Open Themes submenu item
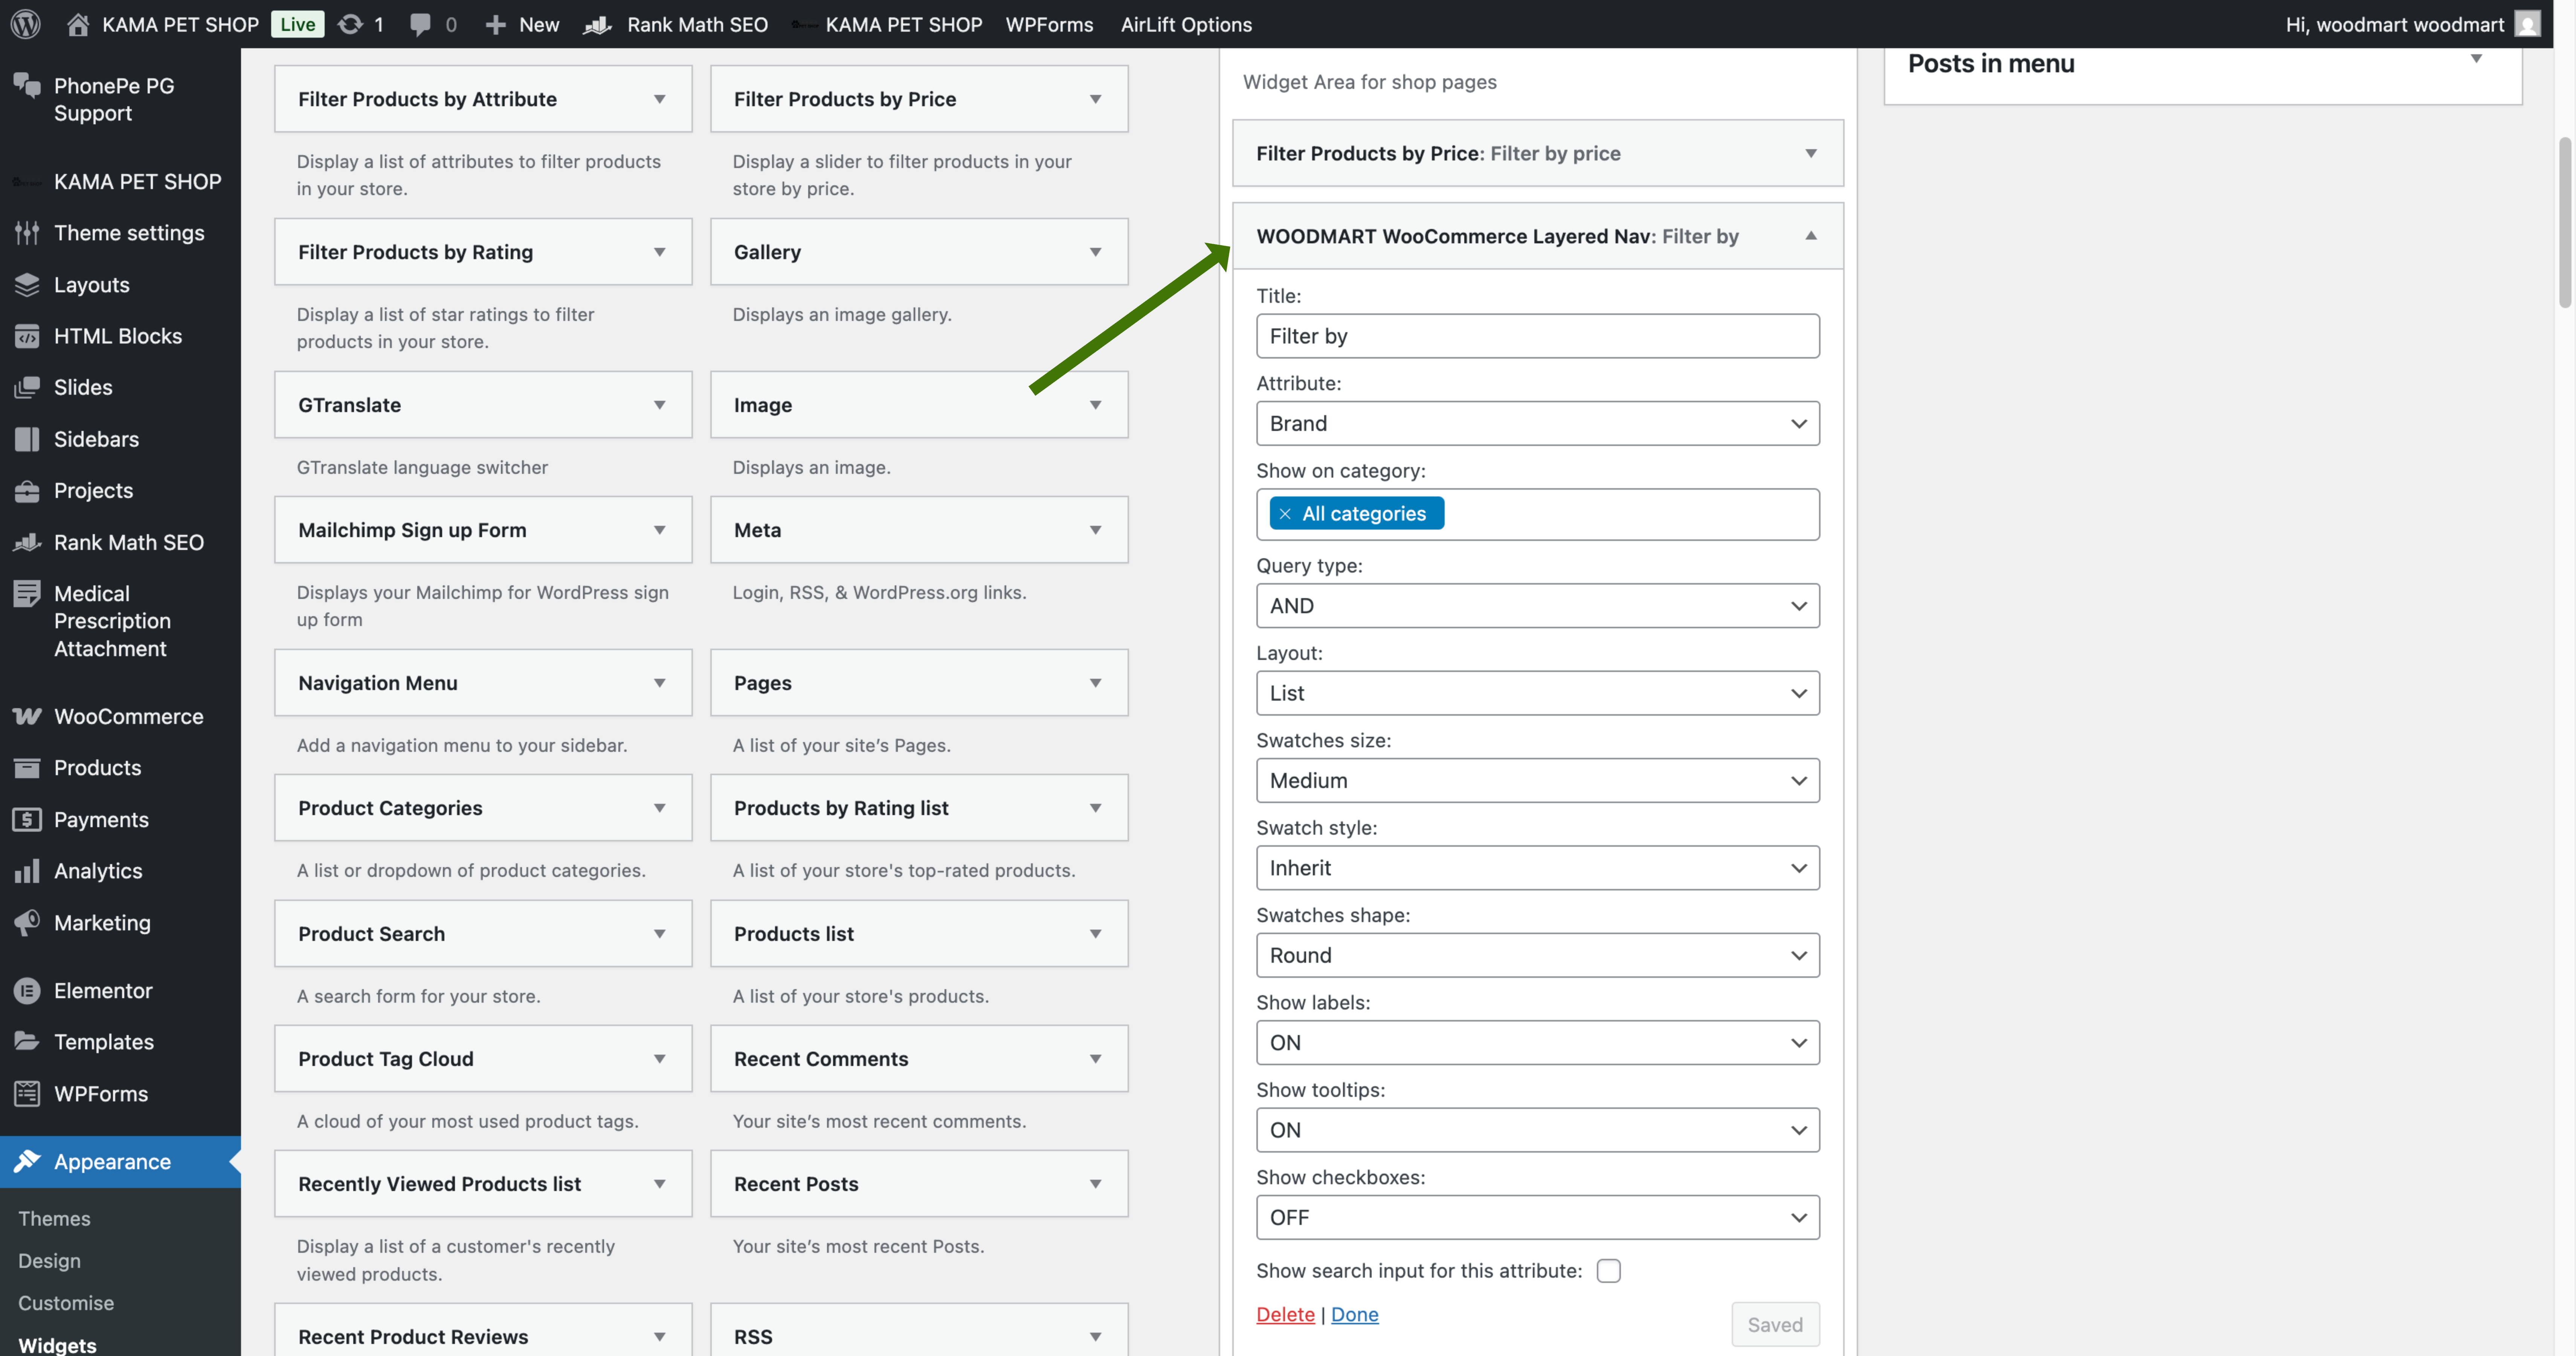Viewport: 2576px width, 1356px height. pyautogui.click(x=54, y=1218)
